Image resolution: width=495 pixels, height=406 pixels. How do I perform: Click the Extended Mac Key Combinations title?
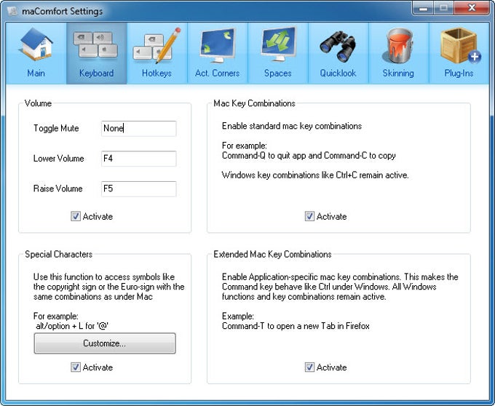(272, 254)
